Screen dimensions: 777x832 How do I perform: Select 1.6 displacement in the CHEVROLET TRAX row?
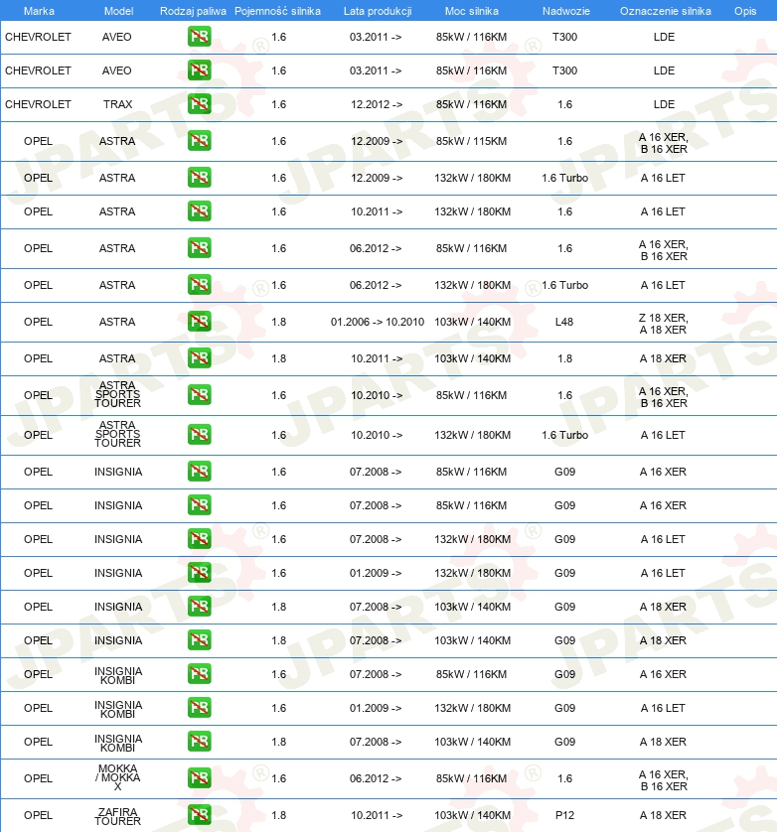click(279, 104)
